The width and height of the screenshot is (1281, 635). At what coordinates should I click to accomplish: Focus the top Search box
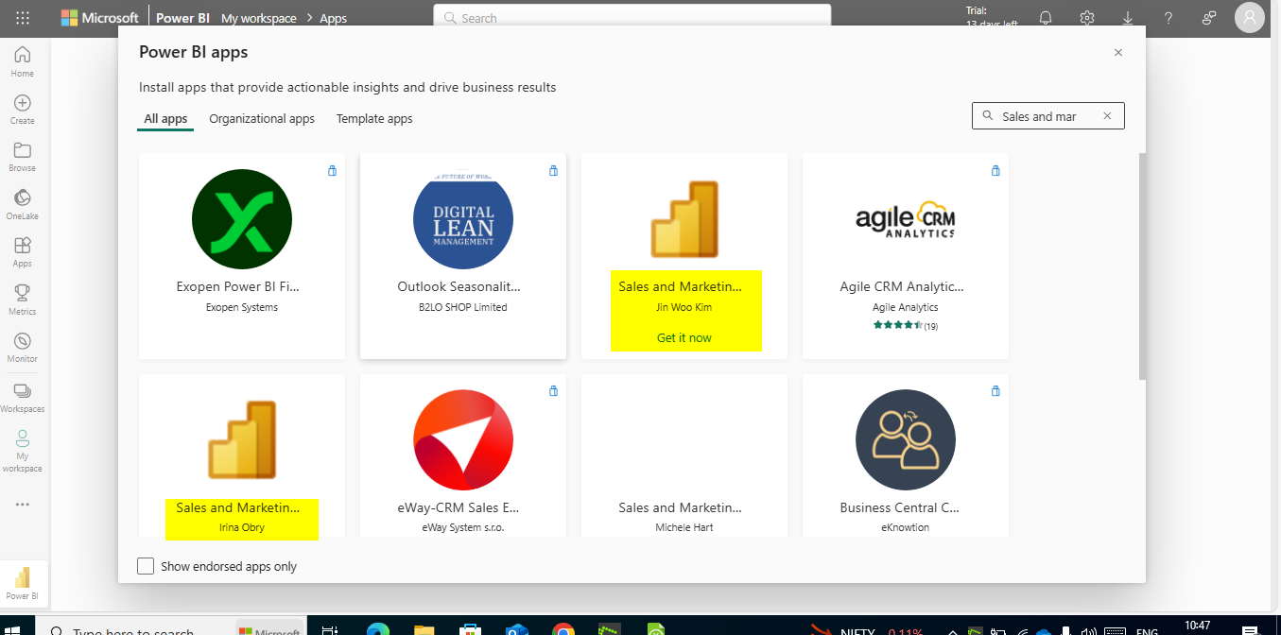coord(632,18)
